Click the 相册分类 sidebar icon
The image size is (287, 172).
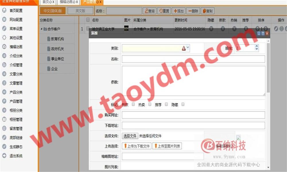4,110
